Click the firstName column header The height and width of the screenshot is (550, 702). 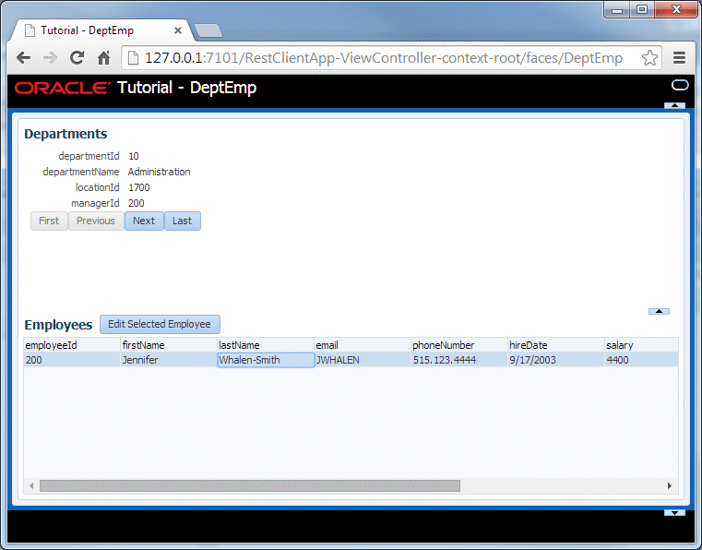point(169,345)
